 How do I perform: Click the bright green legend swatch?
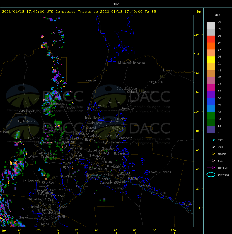click(x=211, y=115)
